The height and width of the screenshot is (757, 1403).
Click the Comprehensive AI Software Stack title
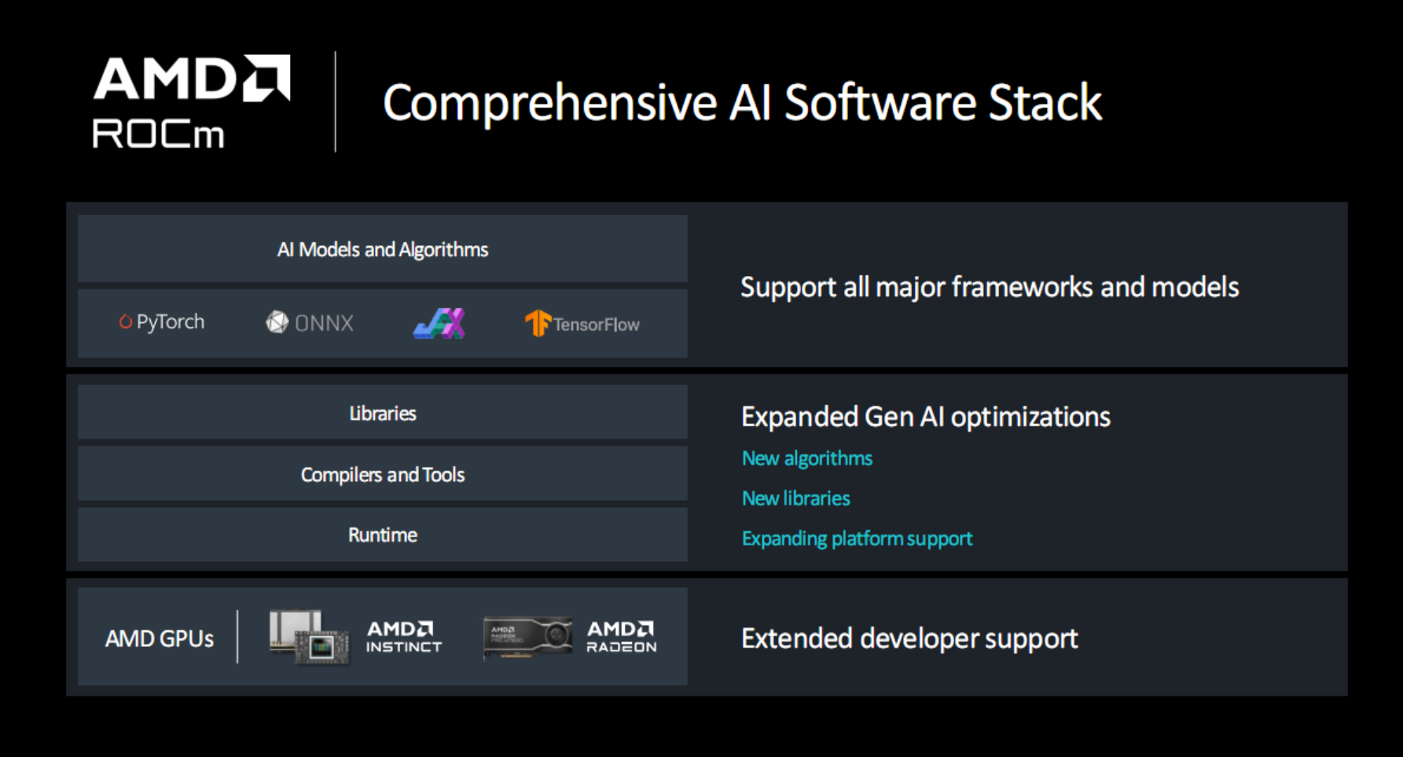[742, 103]
